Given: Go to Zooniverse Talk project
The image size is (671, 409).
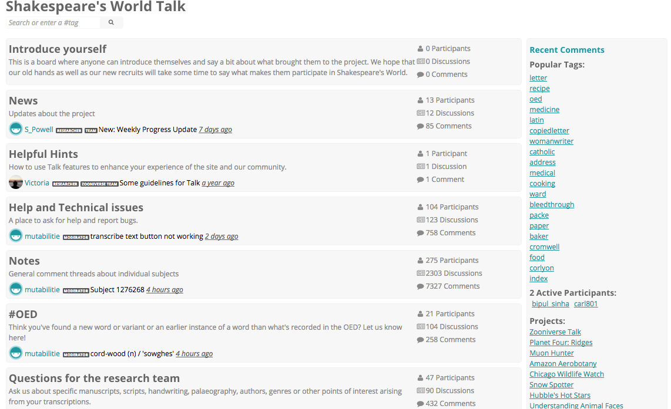Looking at the screenshot, I should (555, 332).
